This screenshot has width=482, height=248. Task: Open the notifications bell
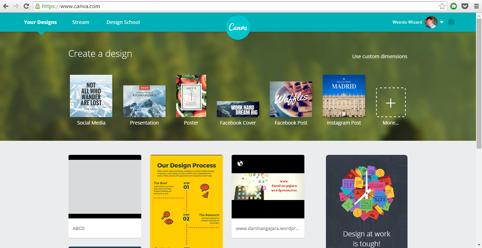(x=451, y=22)
